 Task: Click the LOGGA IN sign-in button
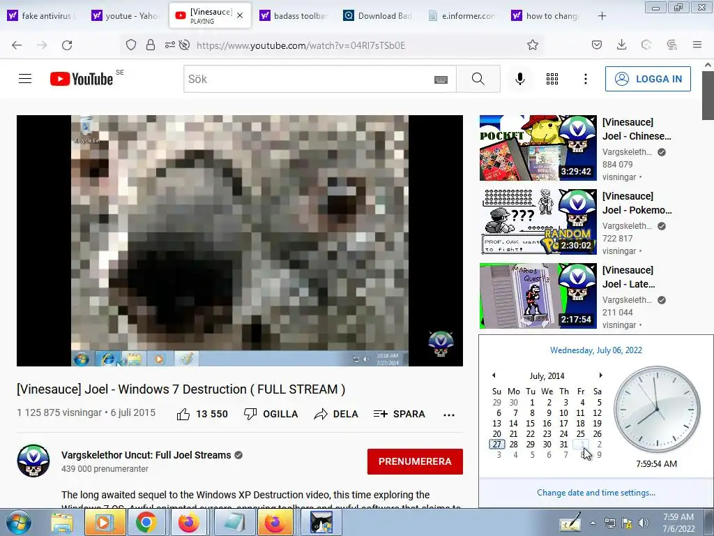point(648,79)
